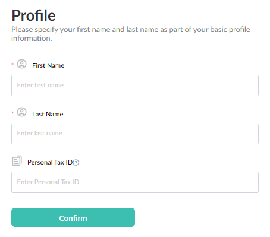Image resolution: width=270 pixels, height=237 pixels.
Task: Click the red required asterisk for Last Name
Action: tap(12, 113)
